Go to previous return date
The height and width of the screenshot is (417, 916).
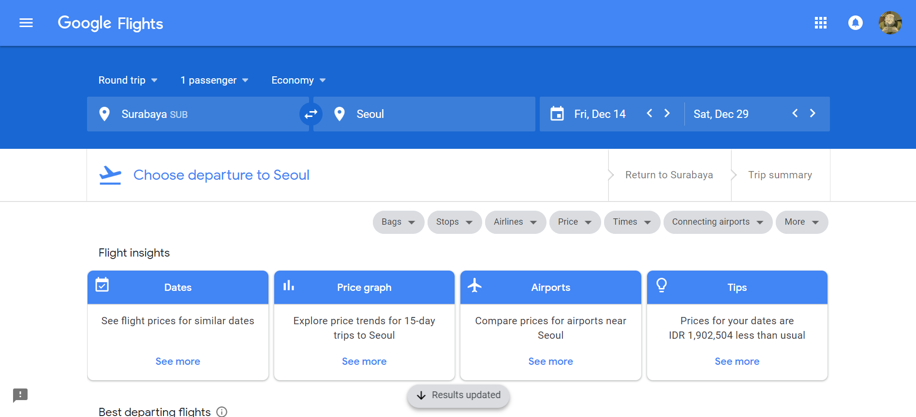(x=795, y=113)
